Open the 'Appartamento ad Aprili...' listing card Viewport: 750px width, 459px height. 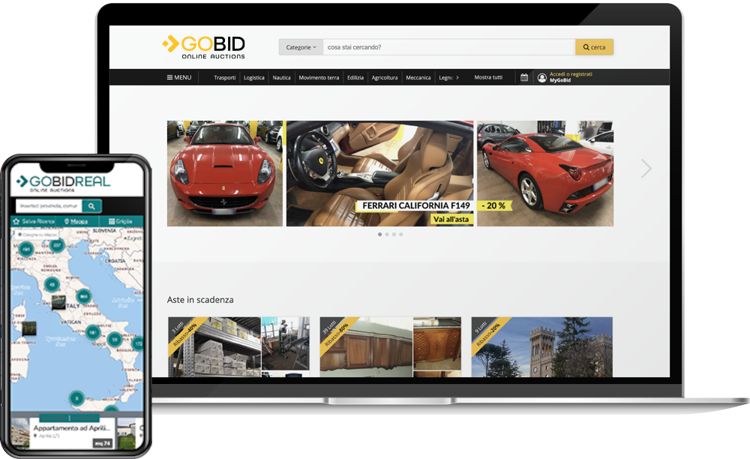point(72,433)
